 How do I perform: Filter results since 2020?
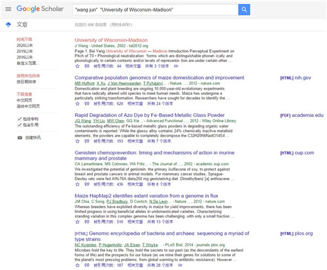[25, 45]
